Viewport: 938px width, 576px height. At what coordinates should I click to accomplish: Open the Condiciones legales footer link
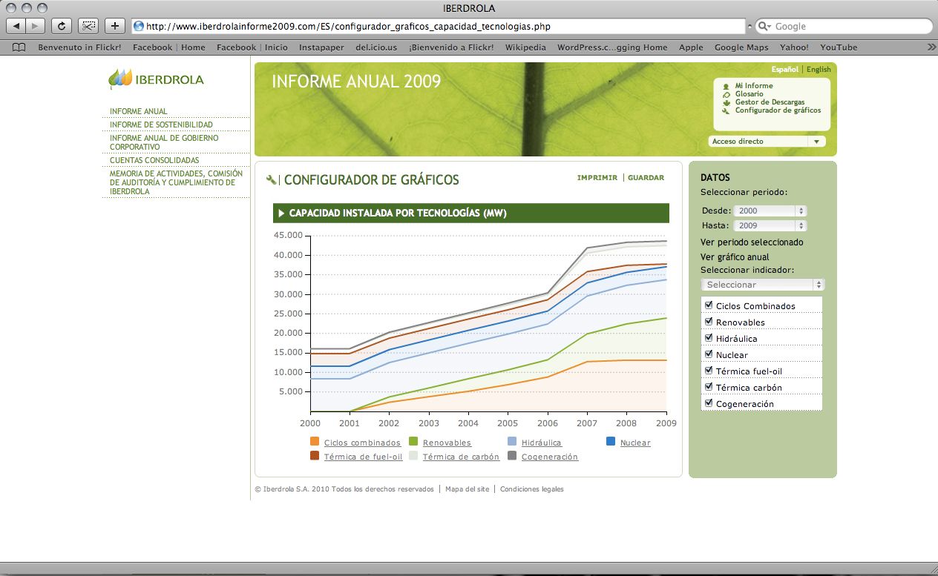coord(532,489)
